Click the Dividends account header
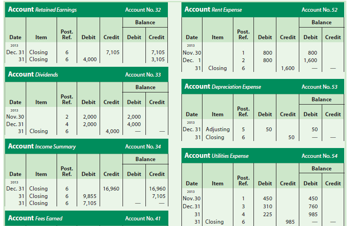The width and height of the screenshot is (347, 226). [33, 74]
